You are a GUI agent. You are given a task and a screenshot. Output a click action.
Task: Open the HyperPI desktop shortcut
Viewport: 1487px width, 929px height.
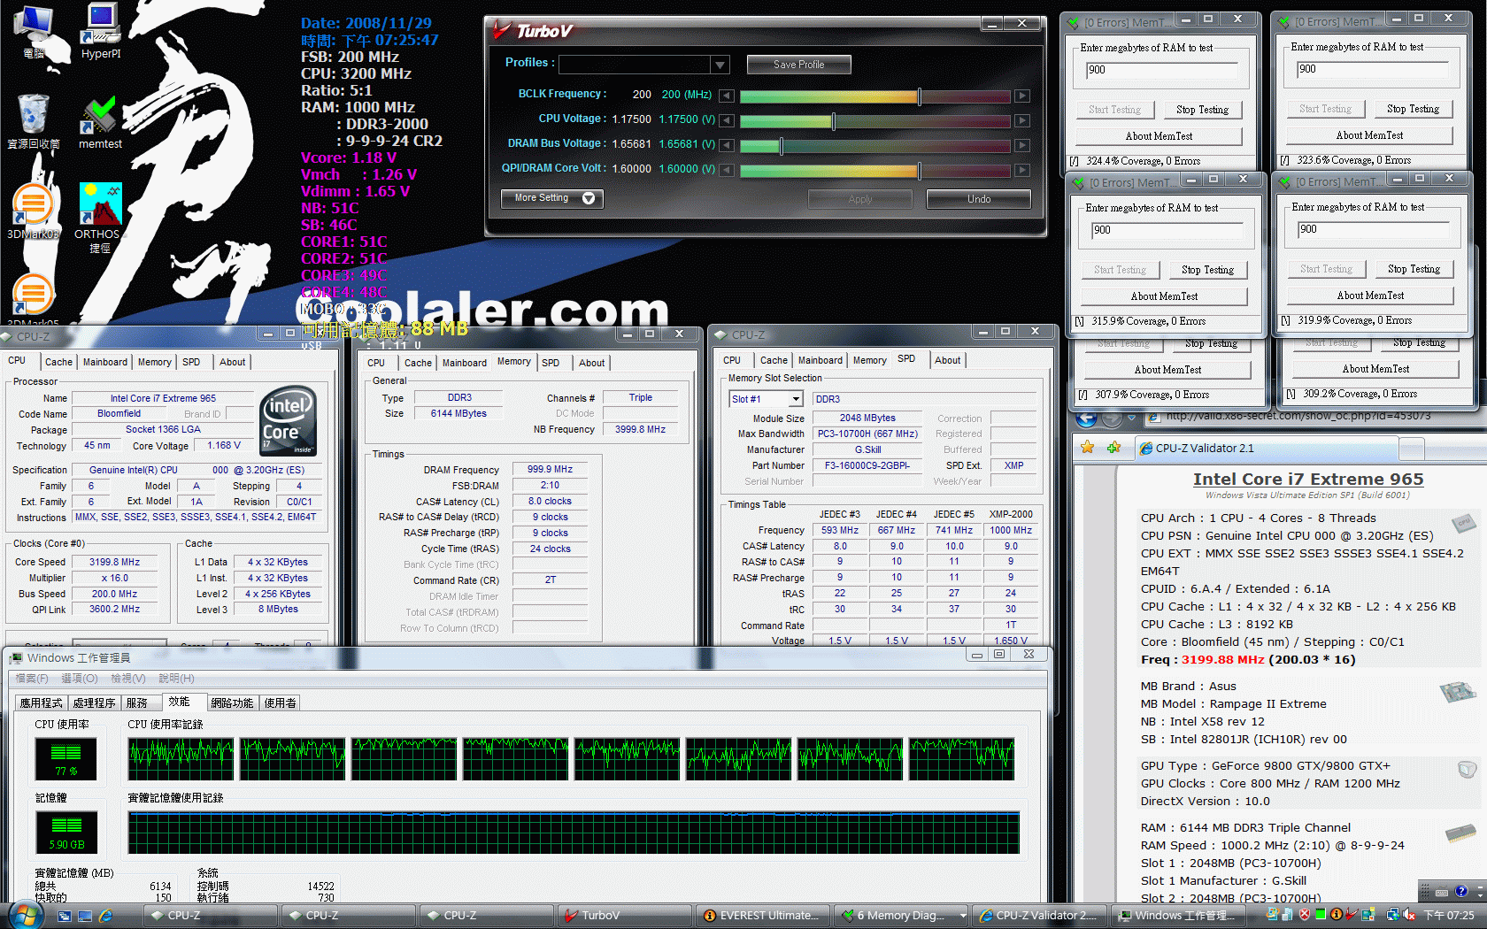pos(101,31)
